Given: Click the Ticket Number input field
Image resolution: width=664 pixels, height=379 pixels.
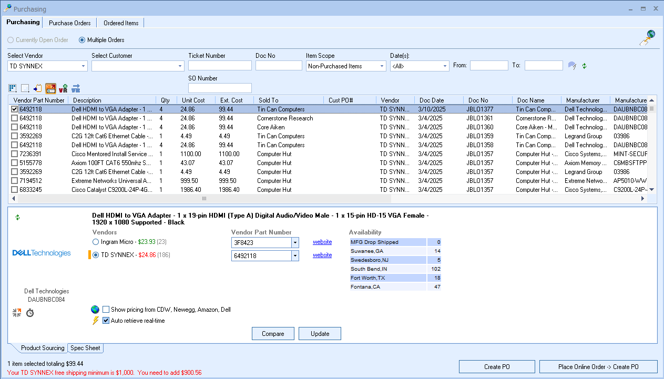Looking at the screenshot, I should pyautogui.click(x=220, y=66).
